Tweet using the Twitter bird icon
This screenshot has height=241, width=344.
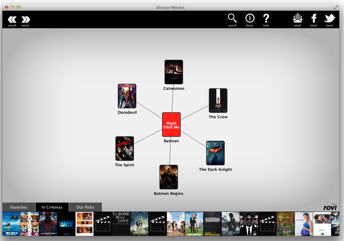(x=329, y=19)
